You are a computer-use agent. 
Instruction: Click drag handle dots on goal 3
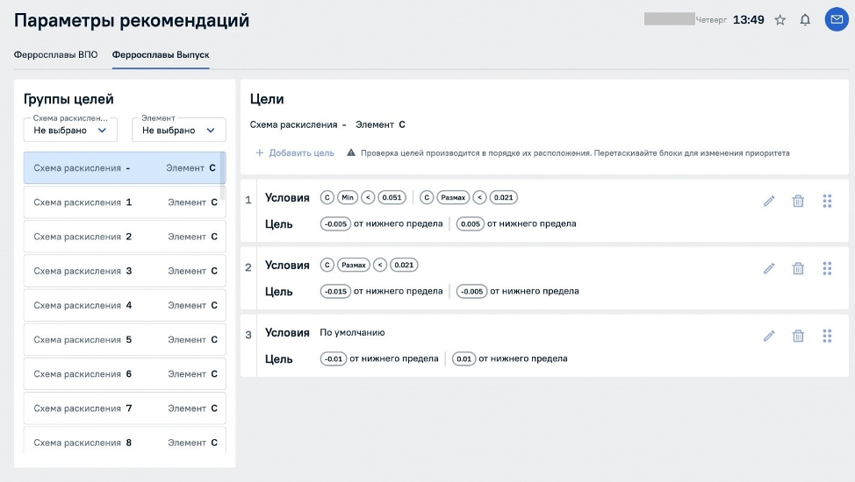click(827, 336)
